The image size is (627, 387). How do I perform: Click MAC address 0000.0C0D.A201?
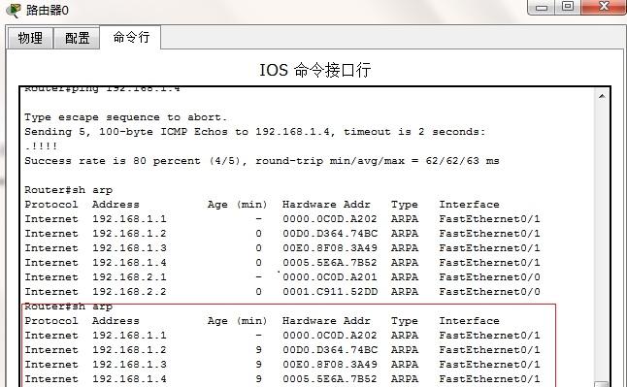point(330,277)
